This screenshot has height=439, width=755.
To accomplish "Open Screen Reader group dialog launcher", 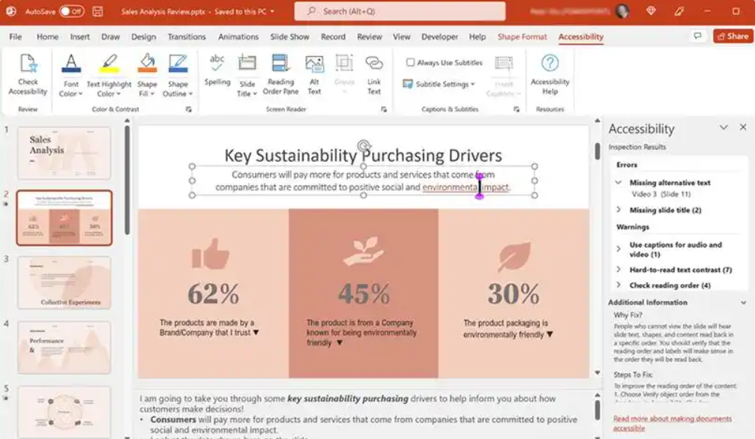I will click(x=384, y=109).
